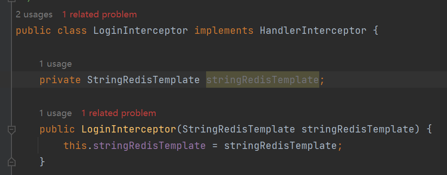Click stringRedisTemplate on right side of assignment
This screenshot has height=175, width=447.
pos(280,146)
